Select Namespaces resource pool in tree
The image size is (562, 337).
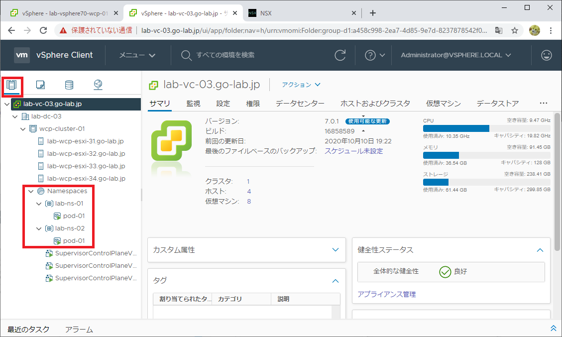pyautogui.click(x=67, y=191)
